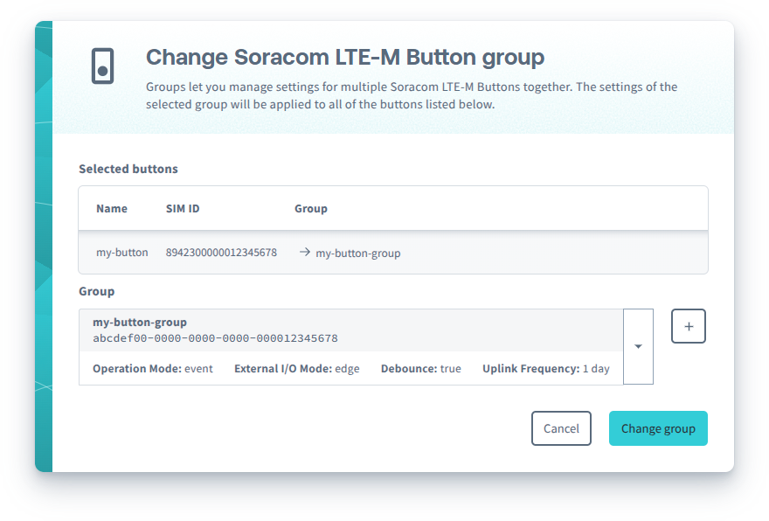
Task: Click the plus icon to create a group
Action: 689,325
